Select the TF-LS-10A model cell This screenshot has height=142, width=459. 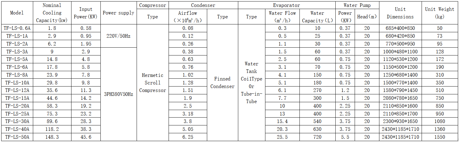point(17,83)
